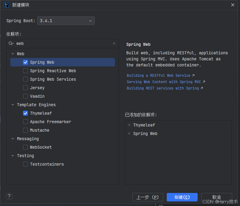
Task: Close the new module dialog
Action: coord(233,5)
